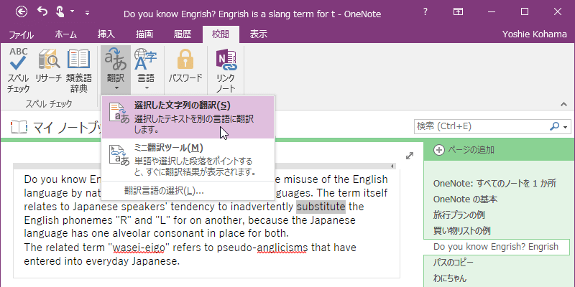Open Customize Quick Access Toolbar arrow

87,13
